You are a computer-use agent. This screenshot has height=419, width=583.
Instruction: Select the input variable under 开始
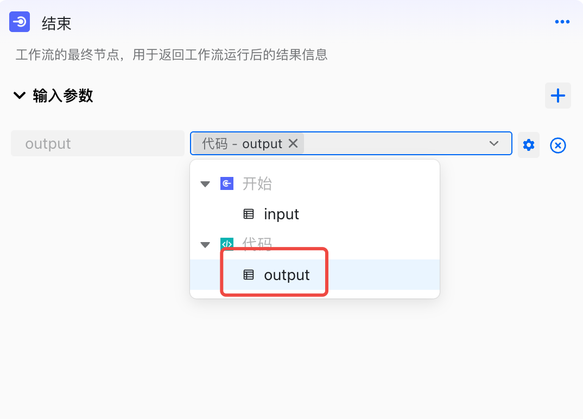(314, 214)
